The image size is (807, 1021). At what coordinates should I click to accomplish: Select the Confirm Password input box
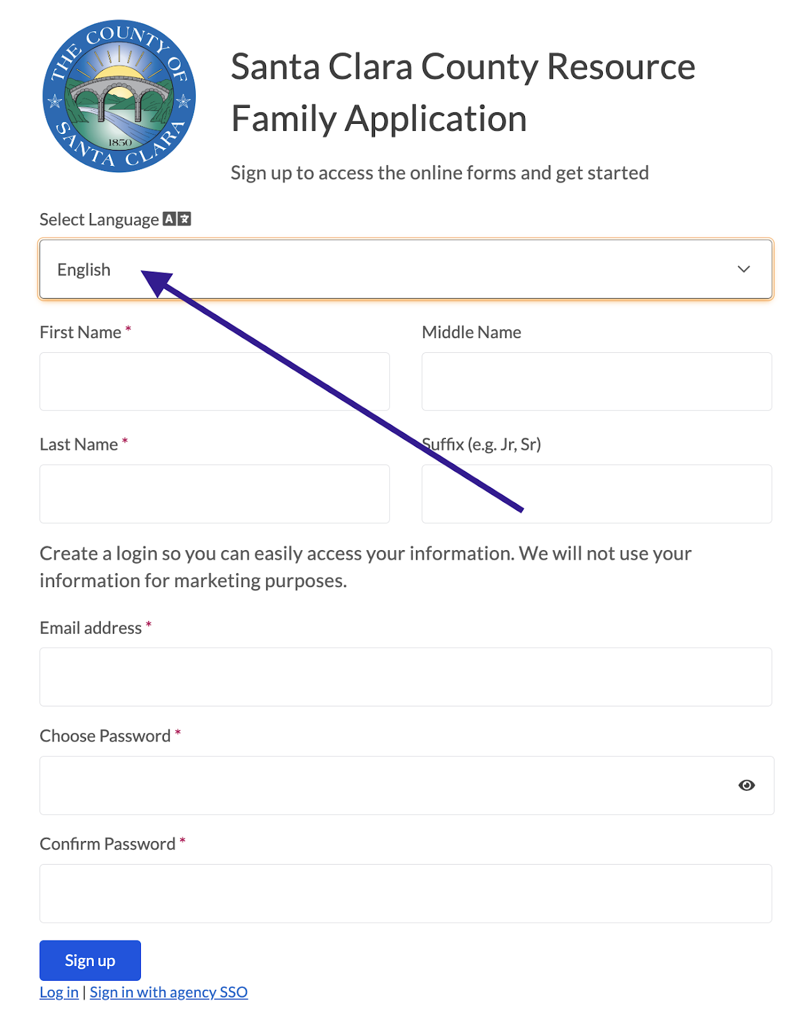[405, 893]
